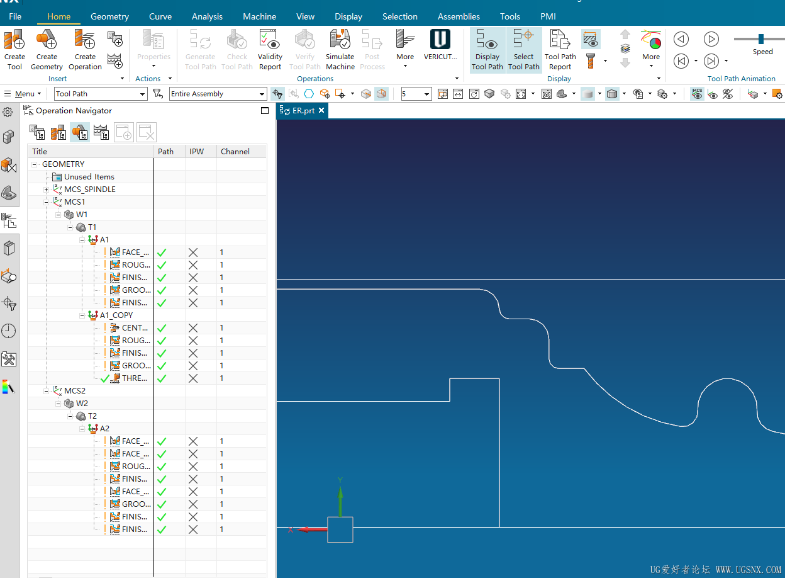Click the Path column header
The height and width of the screenshot is (578, 785).
(x=166, y=151)
